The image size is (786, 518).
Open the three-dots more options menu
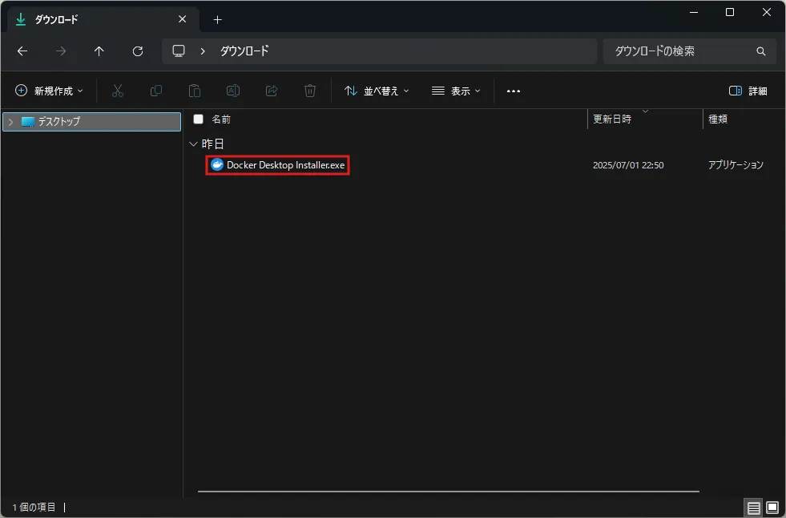point(514,91)
